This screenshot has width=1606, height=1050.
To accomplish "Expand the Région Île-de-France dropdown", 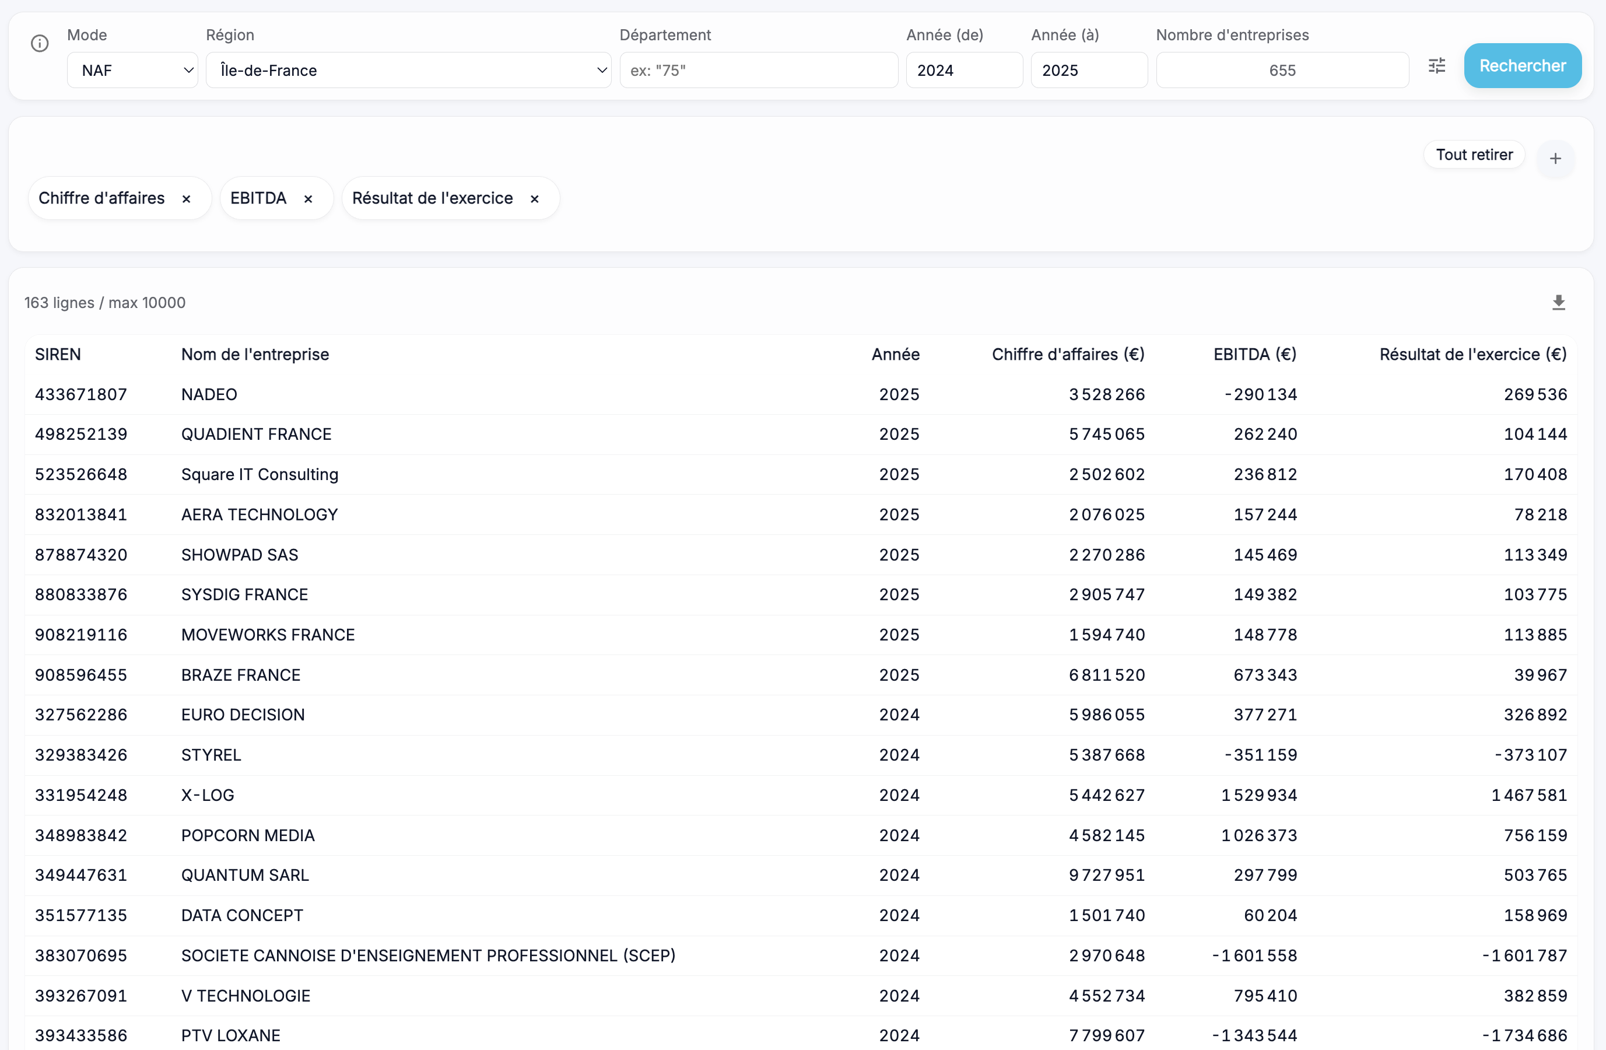I will pos(408,70).
